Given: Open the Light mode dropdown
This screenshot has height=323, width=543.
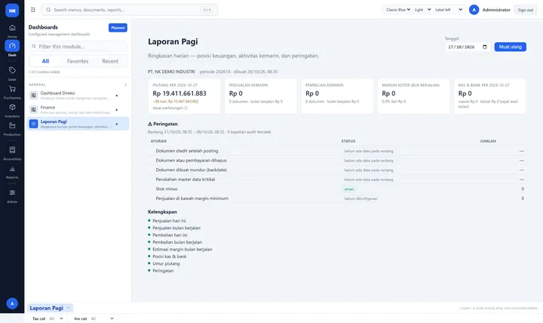Looking at the screenshot, I should click(422, 10).
